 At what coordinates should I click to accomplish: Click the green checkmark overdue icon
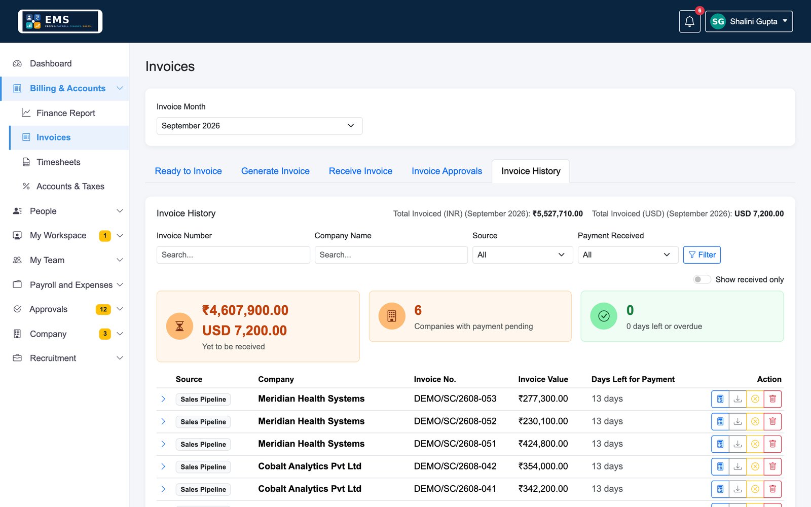[604, 316]
